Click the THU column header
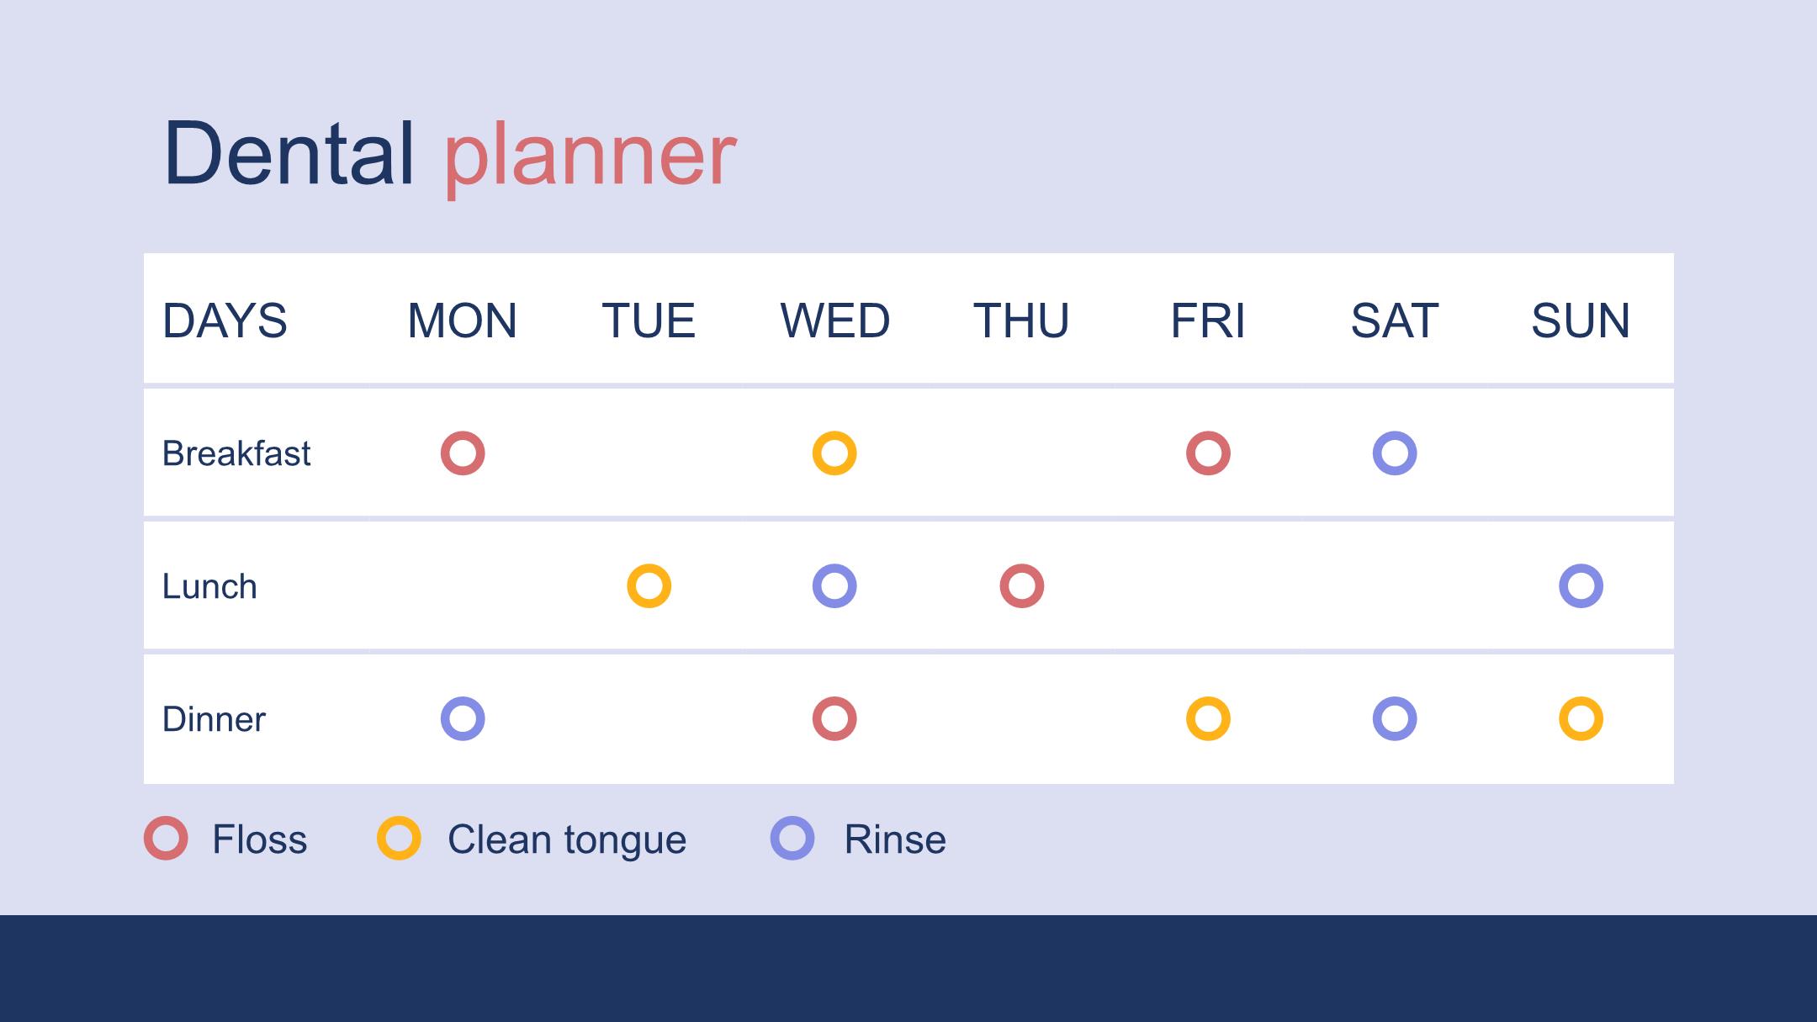Image resolution: width=1817 pixels, height=1022 pixels. [1021, 320]
